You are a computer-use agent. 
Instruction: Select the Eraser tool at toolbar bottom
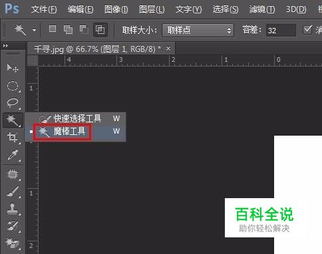coord(13,243)
